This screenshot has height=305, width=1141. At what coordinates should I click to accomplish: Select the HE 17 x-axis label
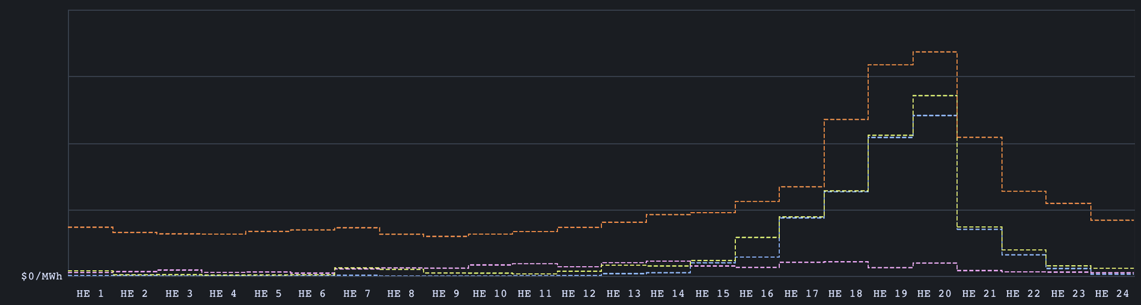801,294
